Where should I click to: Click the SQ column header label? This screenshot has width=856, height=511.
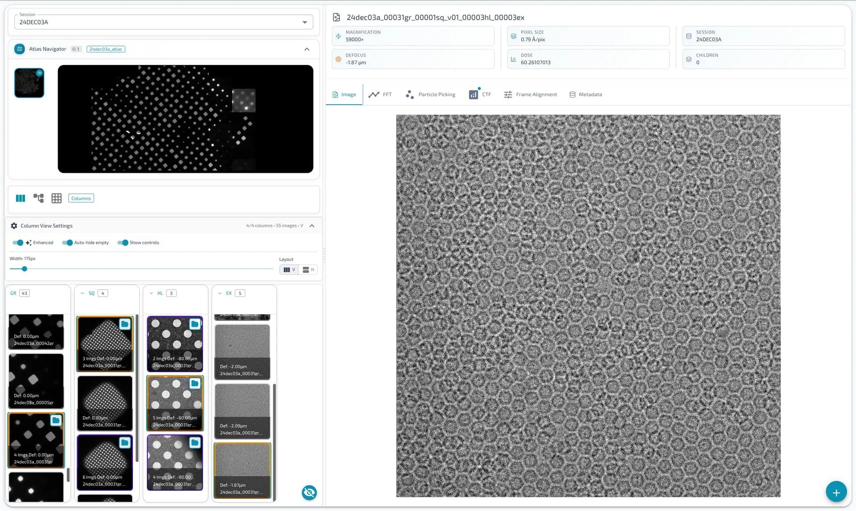point(91,293)
